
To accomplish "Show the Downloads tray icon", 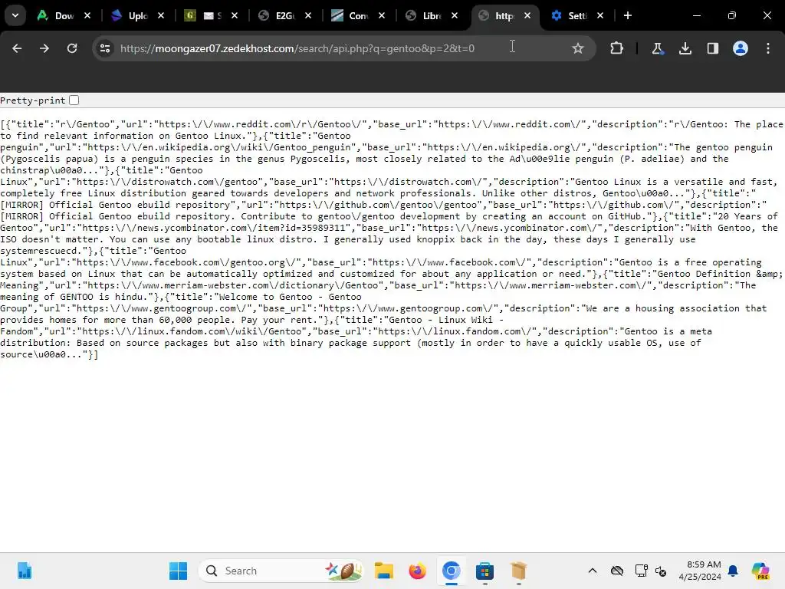I will click(x=685, y=48).
